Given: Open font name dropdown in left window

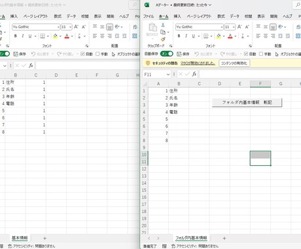Looking at the screenshot, I should pos(58,27).
